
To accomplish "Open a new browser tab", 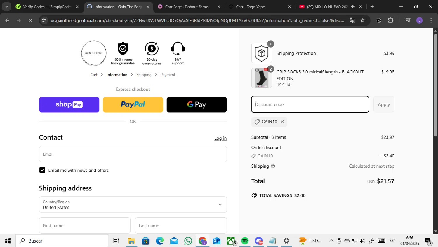I will 372,7.
